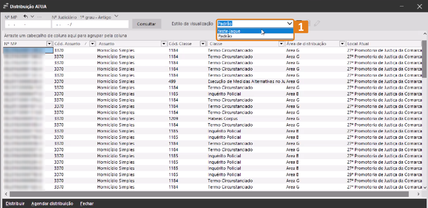Screen dimensions: 428x208
Task: Select the cell with class code 1209
Action: click(x=187, y=119)
